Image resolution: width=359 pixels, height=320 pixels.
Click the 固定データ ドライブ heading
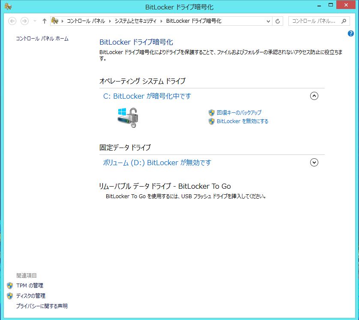[125, 148]
